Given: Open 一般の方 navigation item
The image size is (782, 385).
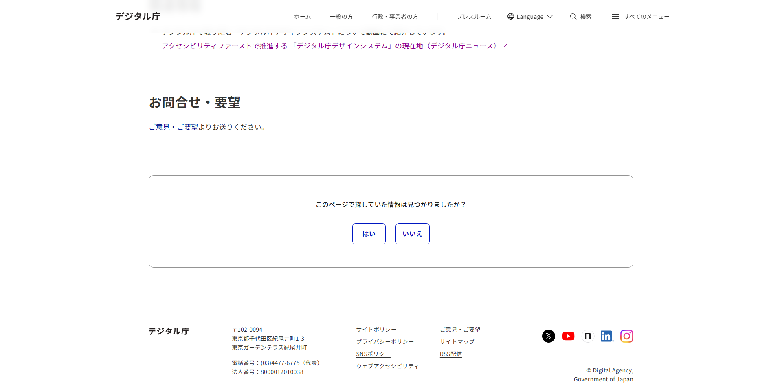Looking at the screenshot, I should pos(341,17).
